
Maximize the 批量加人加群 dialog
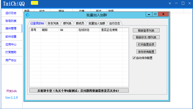tap(155, 14)
